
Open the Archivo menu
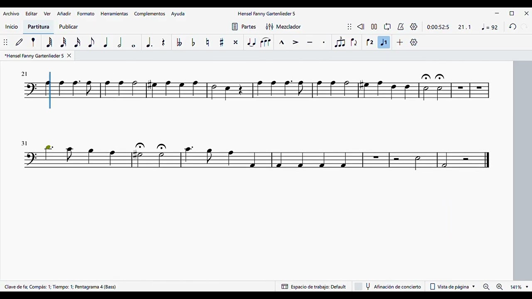click(x=11, y=14)
